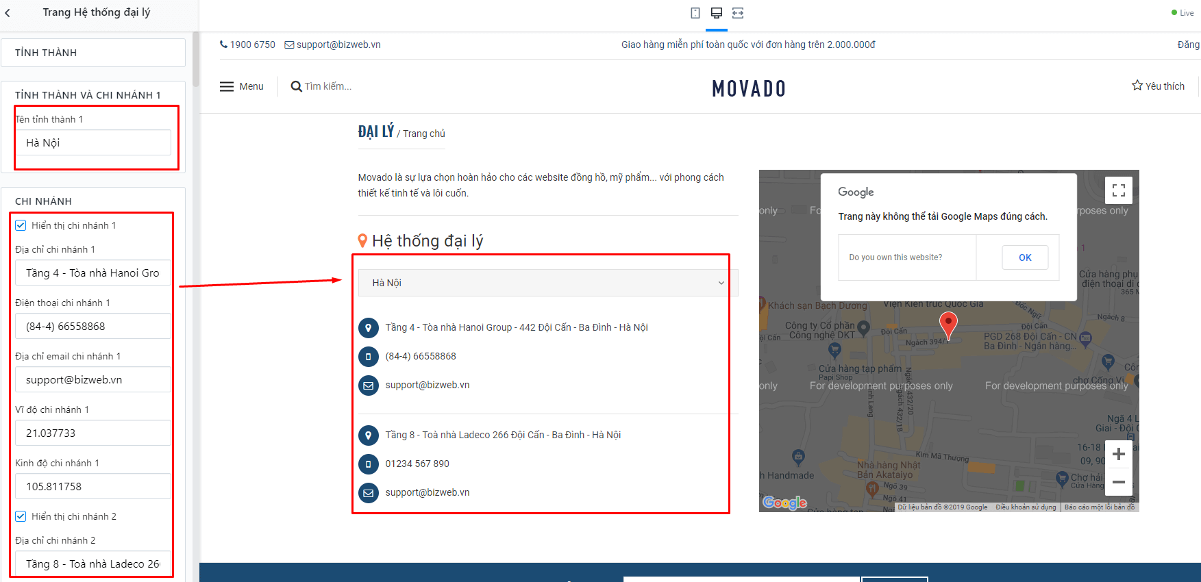Screen dimensions: 1201x582
Task: Focus the Vĩ độ chi nhánh 1 field
Action: pyautogui.click(x=93, y=433)
